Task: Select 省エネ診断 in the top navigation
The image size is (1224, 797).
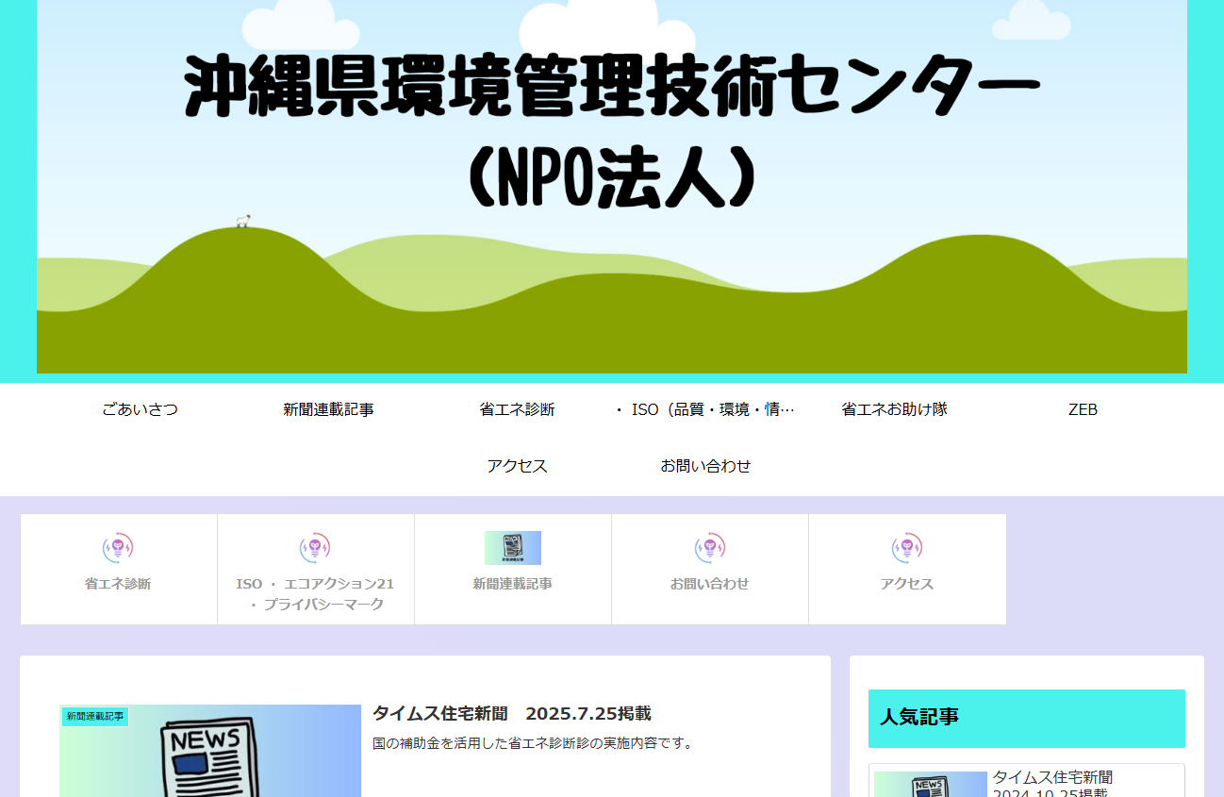Action: 517,409
